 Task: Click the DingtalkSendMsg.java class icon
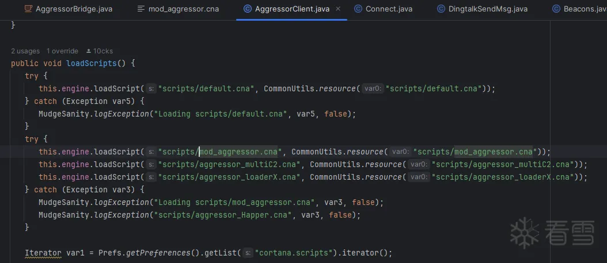point(441,9)
